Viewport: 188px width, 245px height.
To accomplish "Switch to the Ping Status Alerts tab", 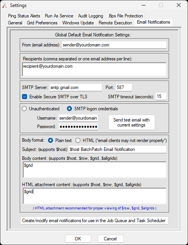I will 24,16.
